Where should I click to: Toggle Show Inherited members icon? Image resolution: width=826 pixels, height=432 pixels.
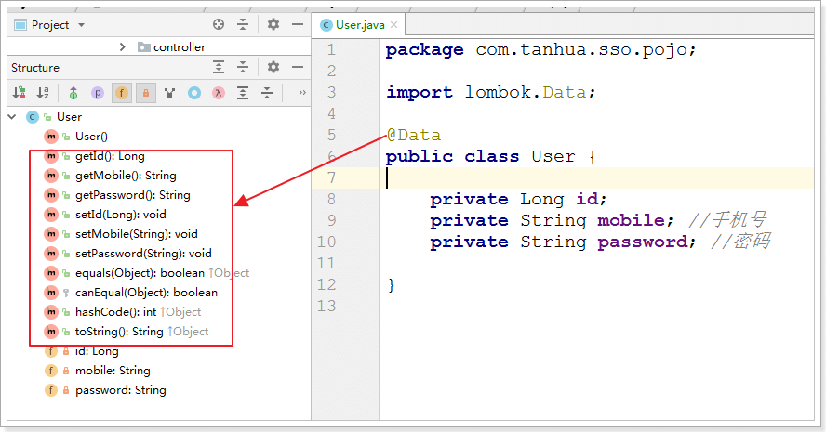(73, 93)
